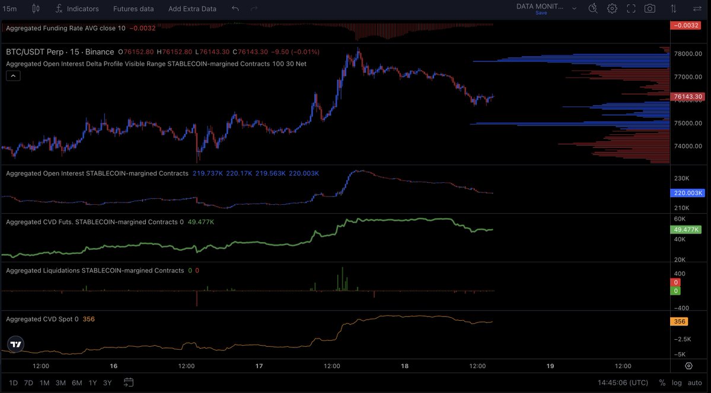
Task: Open the Futures data menu
Action: click(x=133, y=9)
